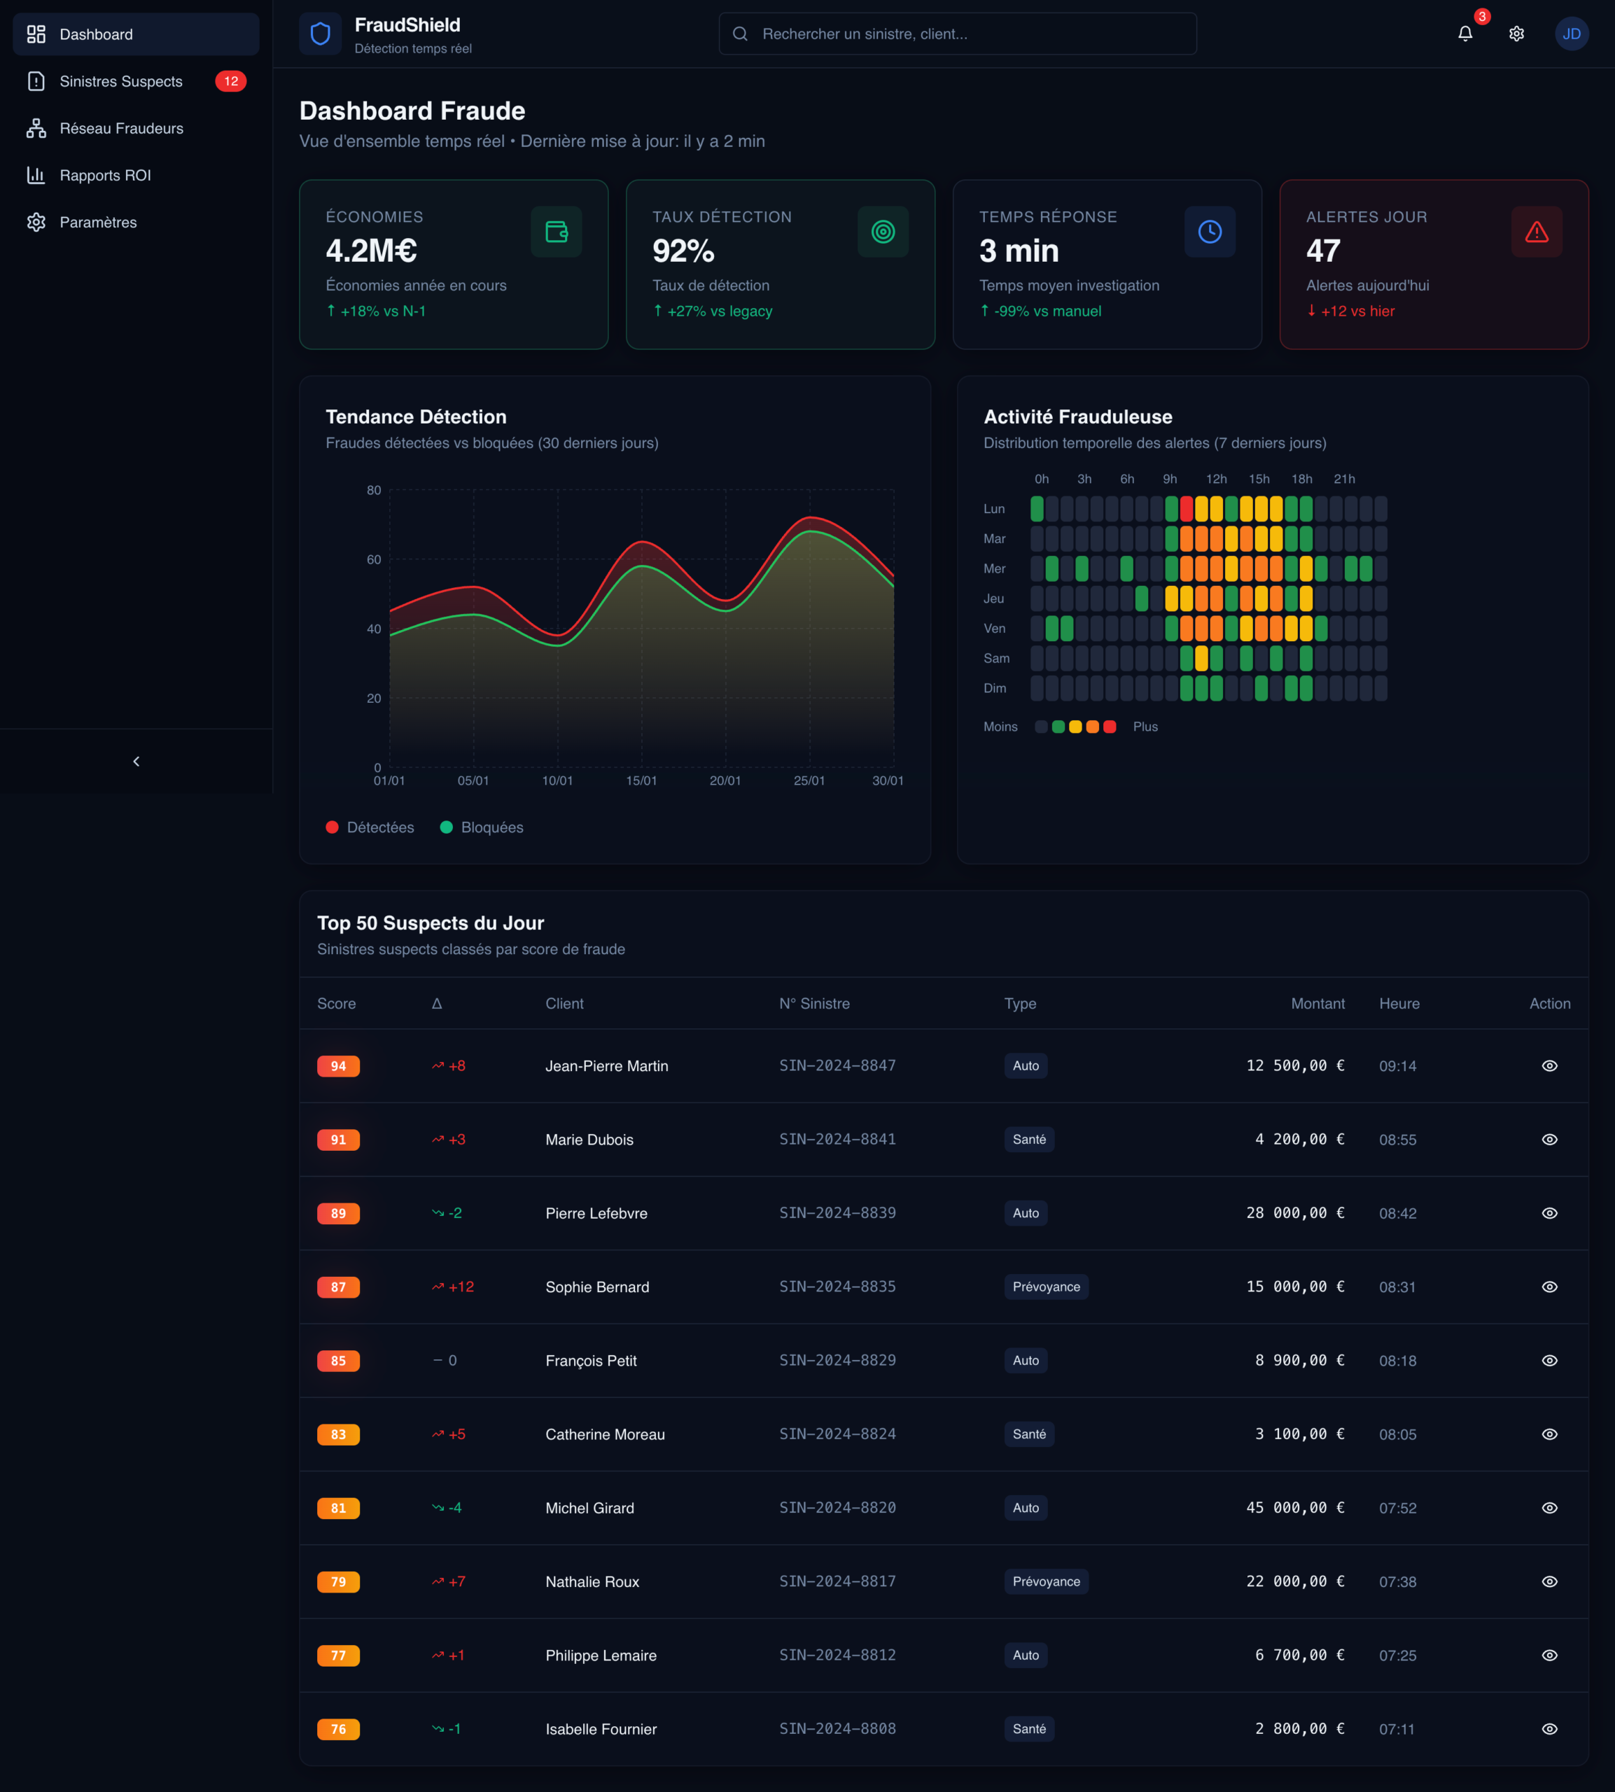
Task: Sort the table by Montant column
Action: click(1317, 1003)
